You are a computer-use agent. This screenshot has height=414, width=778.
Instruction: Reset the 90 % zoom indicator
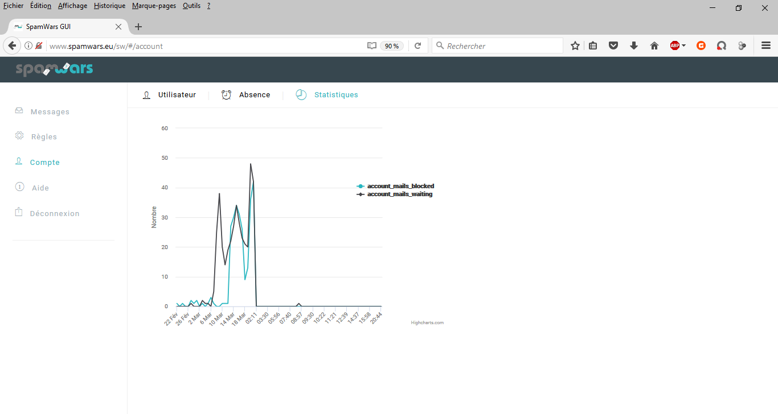tap(392, 46)
